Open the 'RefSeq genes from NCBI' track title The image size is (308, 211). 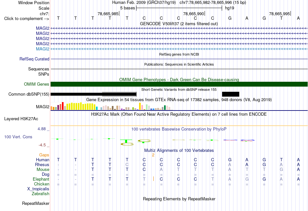click(179, 54)
